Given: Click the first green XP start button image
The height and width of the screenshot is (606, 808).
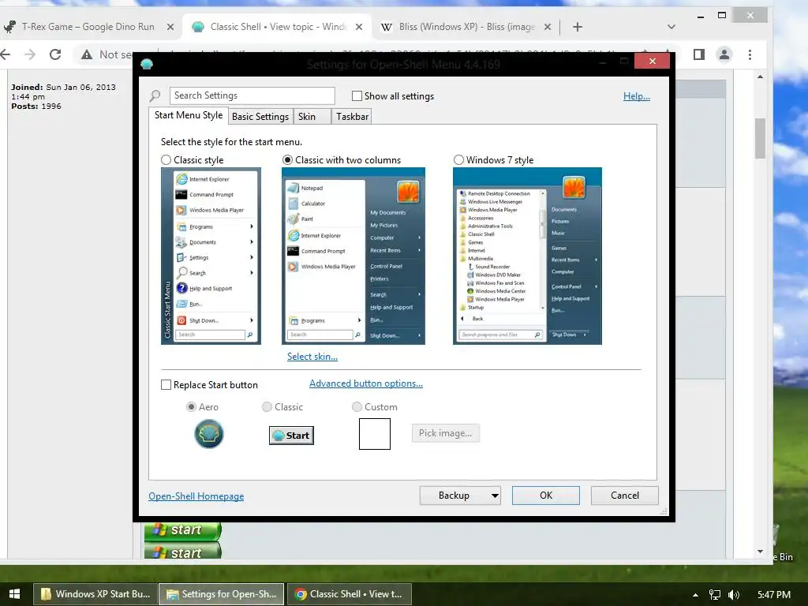Looking at the screenshot, I should 183,530.
